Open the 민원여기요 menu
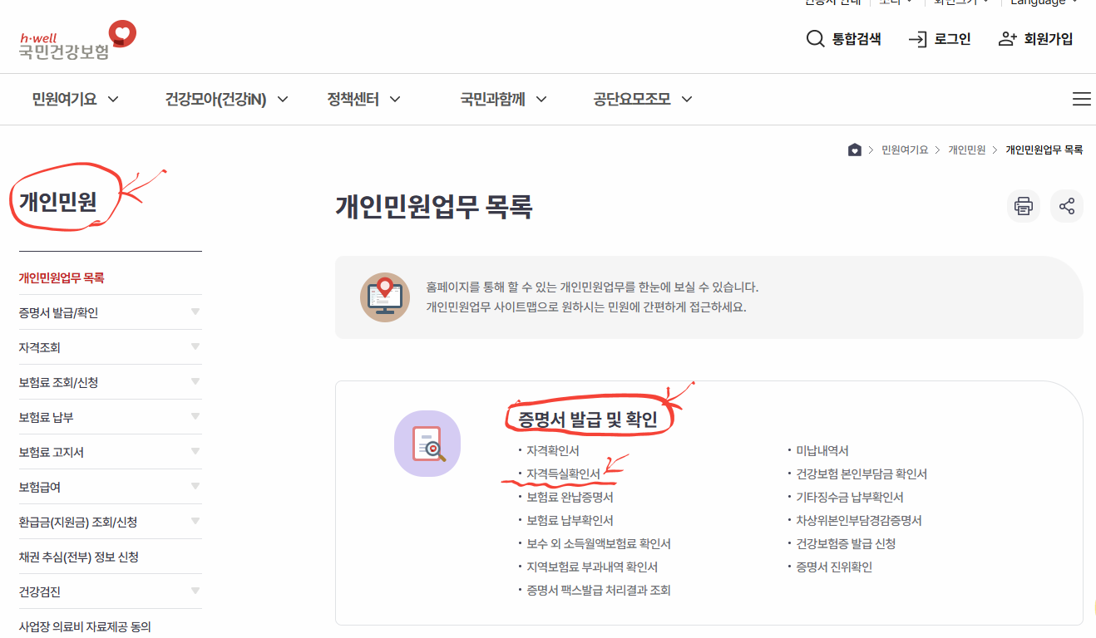This screenshot has width=1096, height=638. pos(65,99)
